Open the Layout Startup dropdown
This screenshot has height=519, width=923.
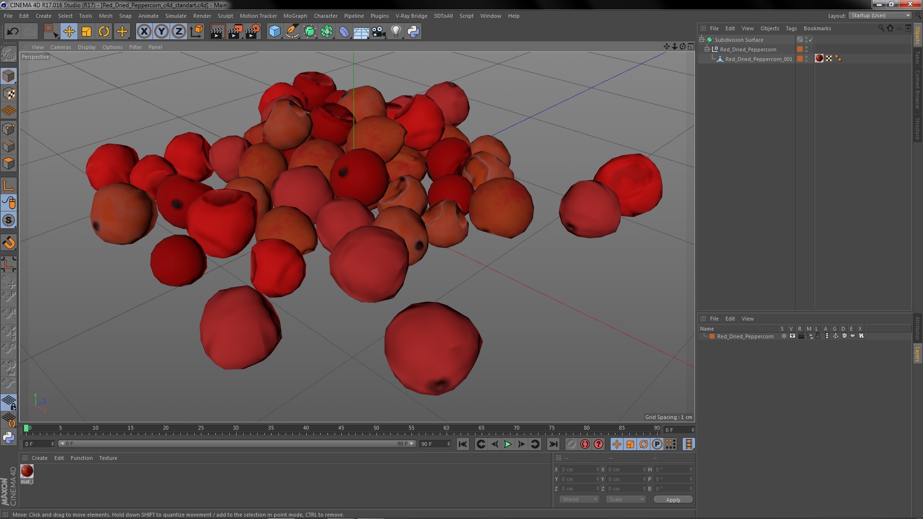880,15
